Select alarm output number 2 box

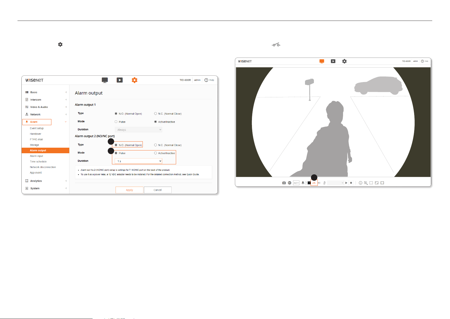309,183
